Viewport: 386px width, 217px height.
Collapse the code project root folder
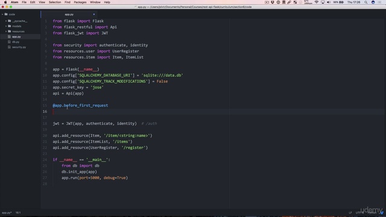click(2, 14)
